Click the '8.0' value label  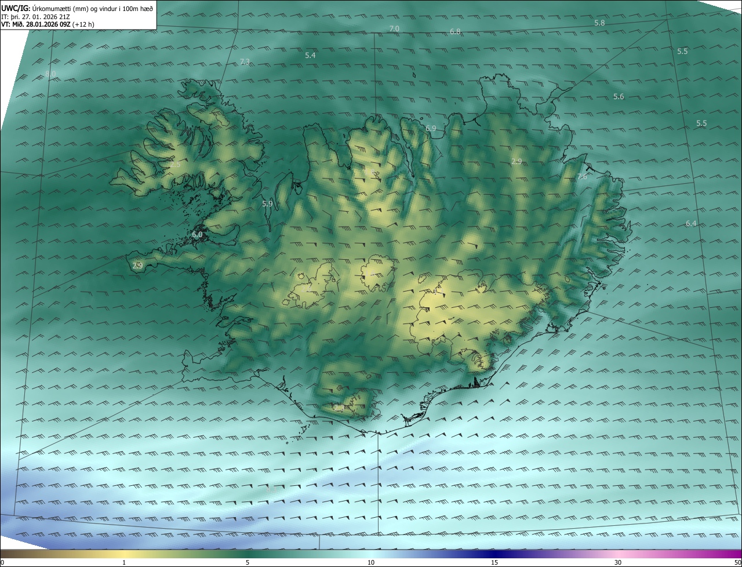(50, 74)
